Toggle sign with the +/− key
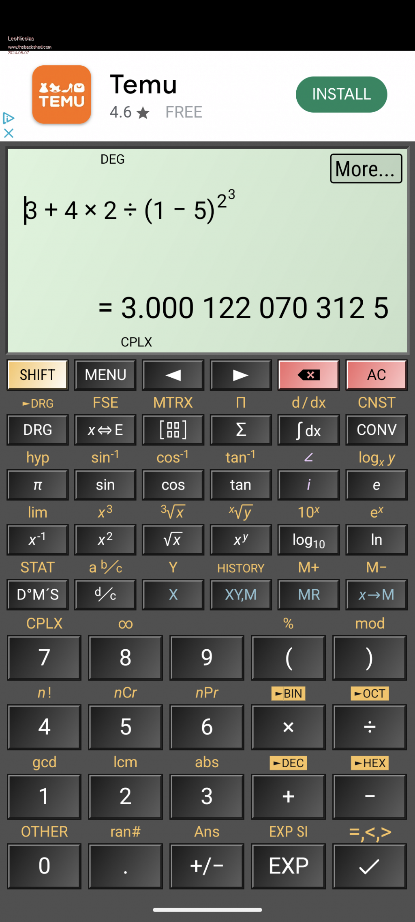This screenshot has width=415, height=922. coord(207,866)
